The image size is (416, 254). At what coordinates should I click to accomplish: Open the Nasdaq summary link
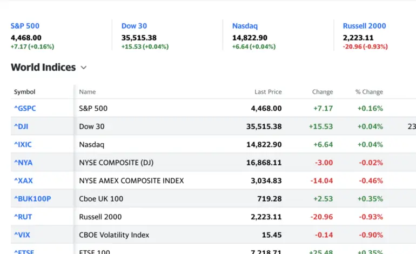[x=245, y=26]
